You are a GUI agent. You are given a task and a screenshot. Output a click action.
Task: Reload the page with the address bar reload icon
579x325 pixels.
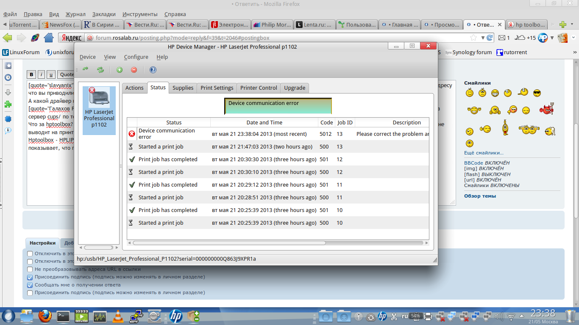tap(490, 38)
